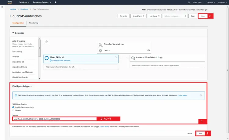Go to the Functions breadcrumb

(24, 9)
